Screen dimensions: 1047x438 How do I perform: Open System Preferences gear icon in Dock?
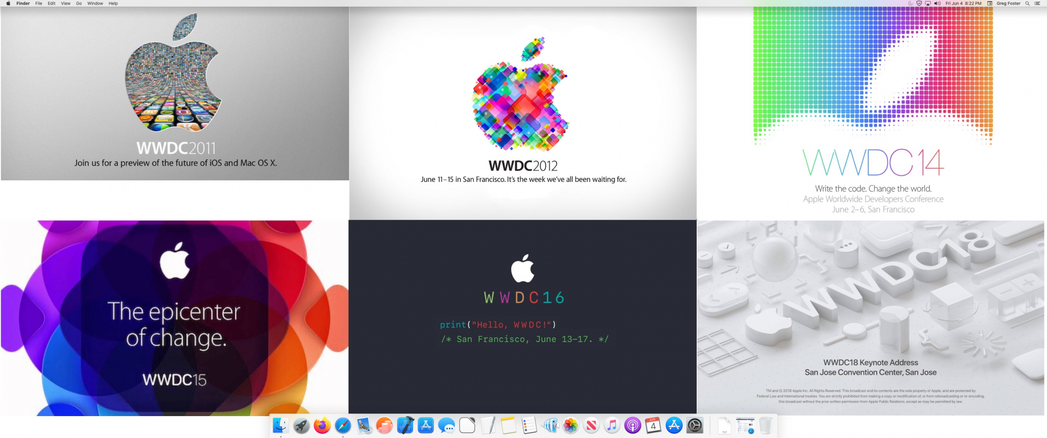(x=695, y=425)
